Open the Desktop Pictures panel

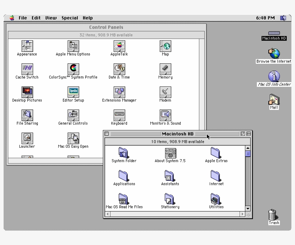pyautogui.click(x=27, y=92)
